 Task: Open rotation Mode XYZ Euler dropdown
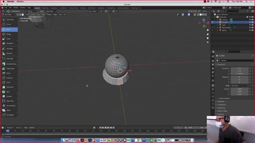tap(239, 86)
